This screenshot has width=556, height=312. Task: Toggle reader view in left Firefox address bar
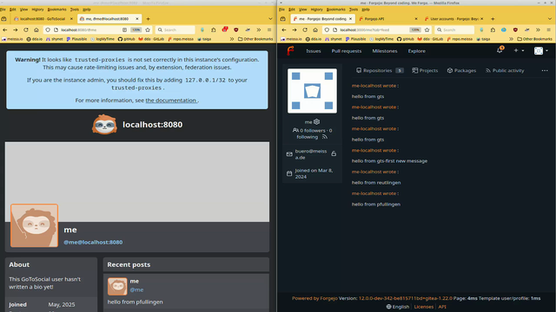tap(124, 30)
